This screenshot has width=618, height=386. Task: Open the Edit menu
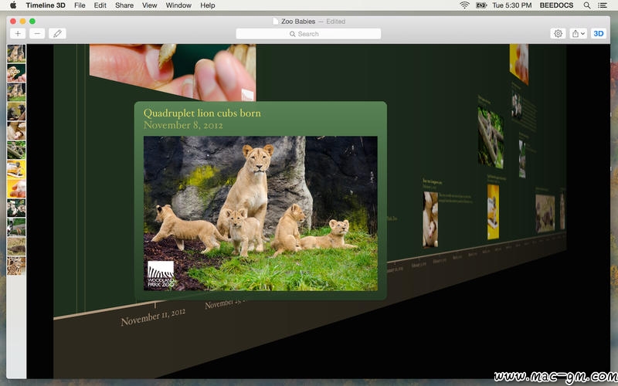[x=100, y=5]
